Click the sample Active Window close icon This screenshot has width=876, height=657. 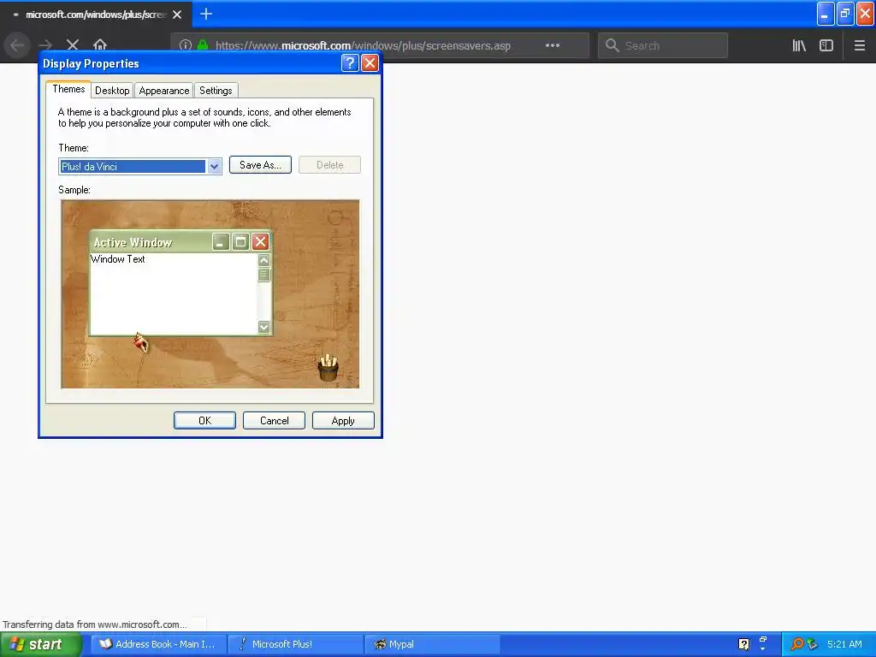point(260,242)
